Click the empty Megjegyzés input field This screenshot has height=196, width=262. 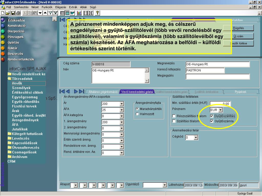pyautogui.click(x=218, y=77)
